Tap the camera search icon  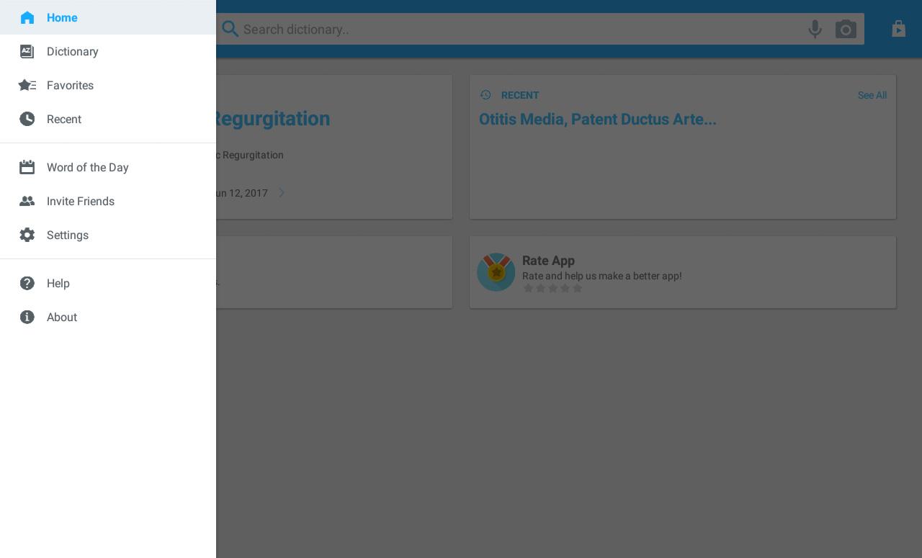click(846, 29)
